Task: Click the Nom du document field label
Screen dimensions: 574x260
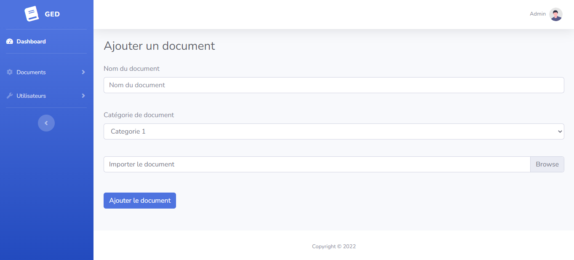Action: (x=131, y=69)
